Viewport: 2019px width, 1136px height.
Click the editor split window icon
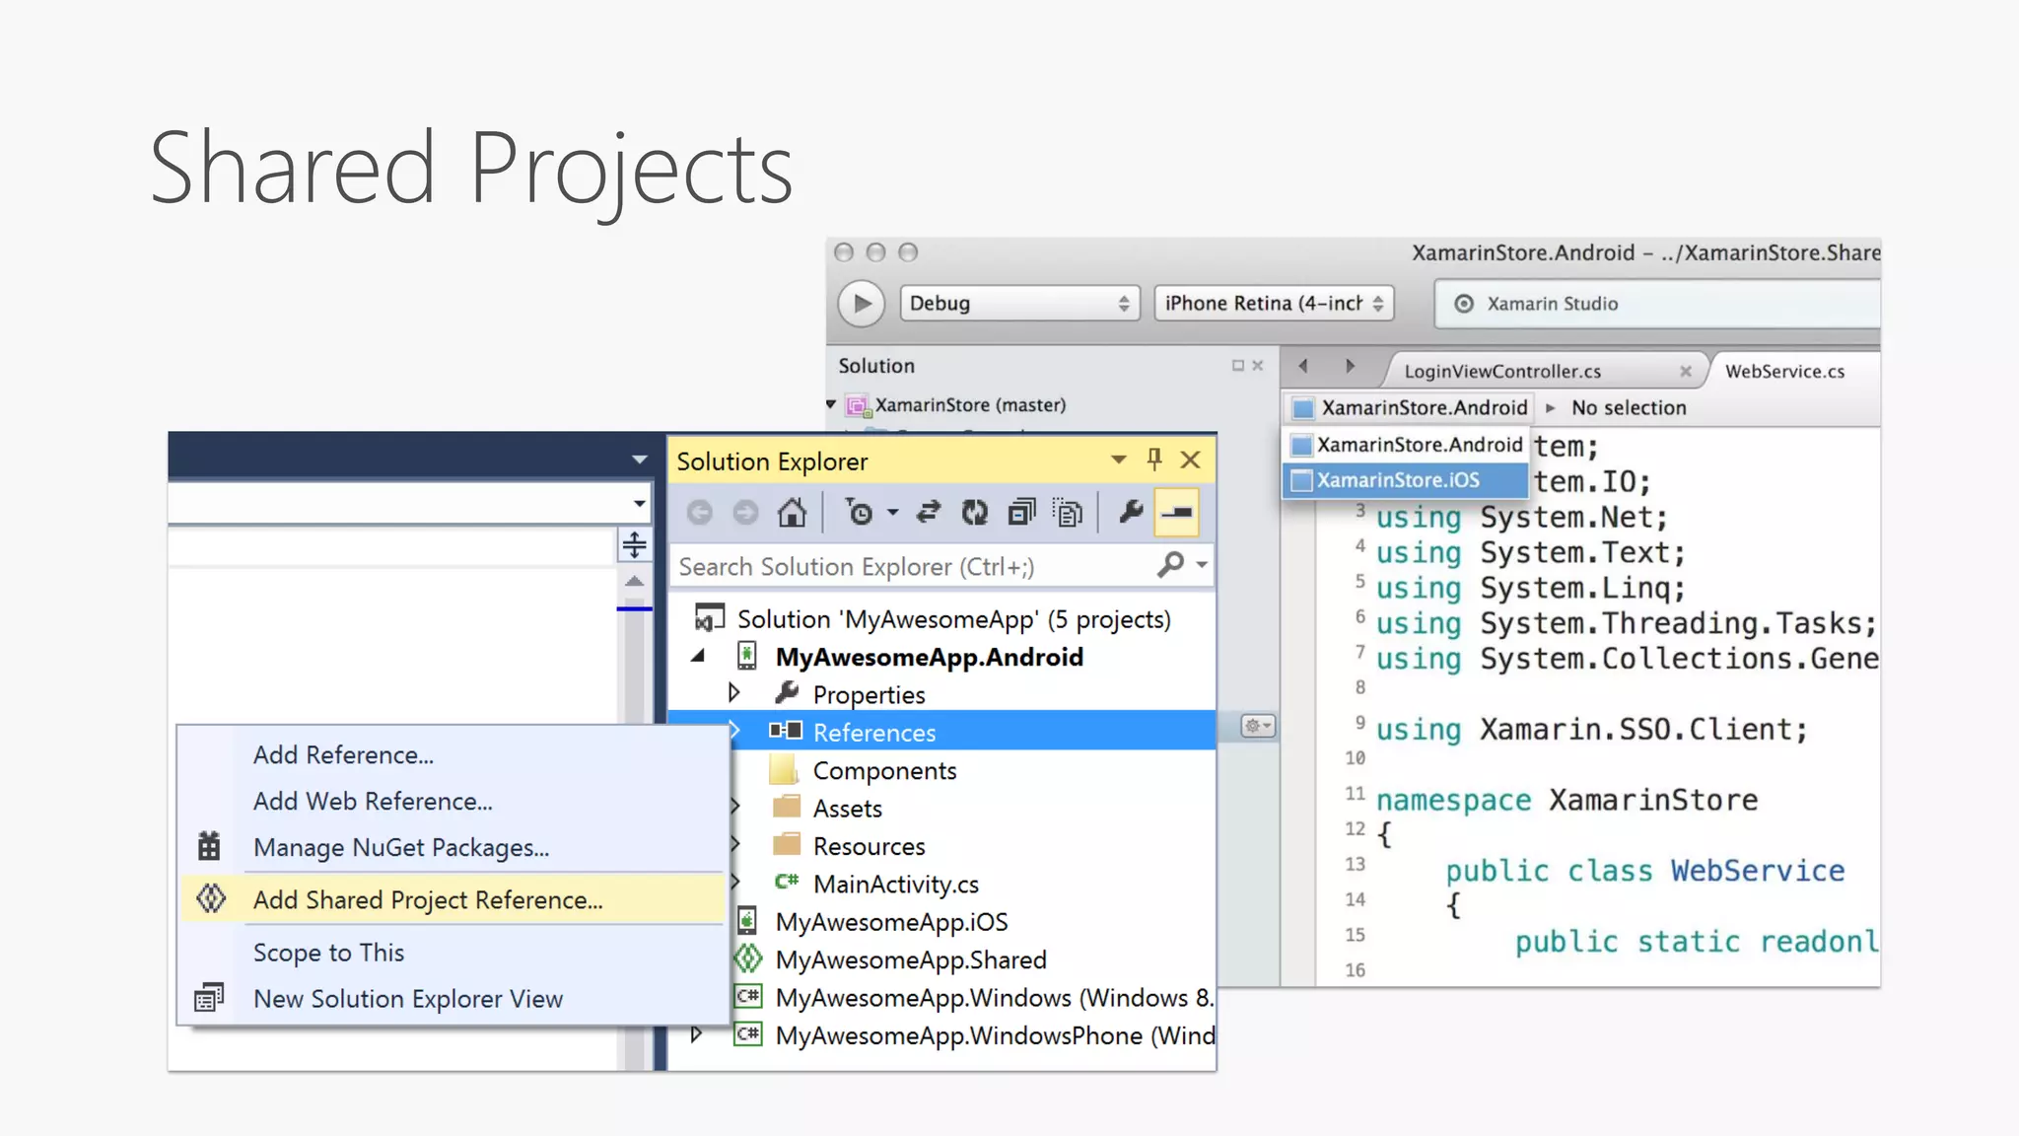pyautogui.click(x=634, y=544)
